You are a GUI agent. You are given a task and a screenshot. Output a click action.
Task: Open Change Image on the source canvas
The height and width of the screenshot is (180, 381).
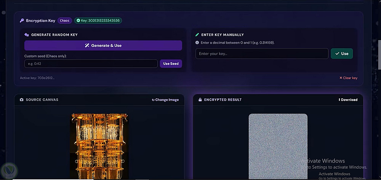(x=165, y=100)
